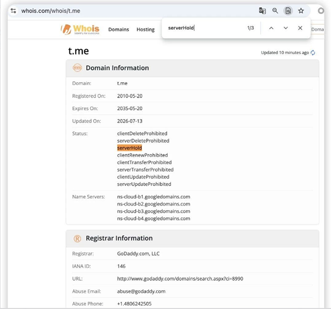Click the zoom magnifier icon

click(275, 10)
